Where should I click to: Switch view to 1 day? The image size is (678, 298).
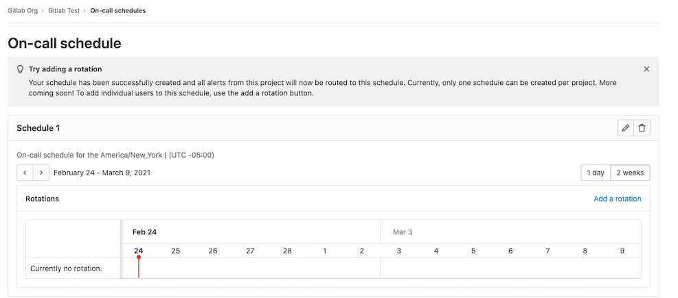596,173
